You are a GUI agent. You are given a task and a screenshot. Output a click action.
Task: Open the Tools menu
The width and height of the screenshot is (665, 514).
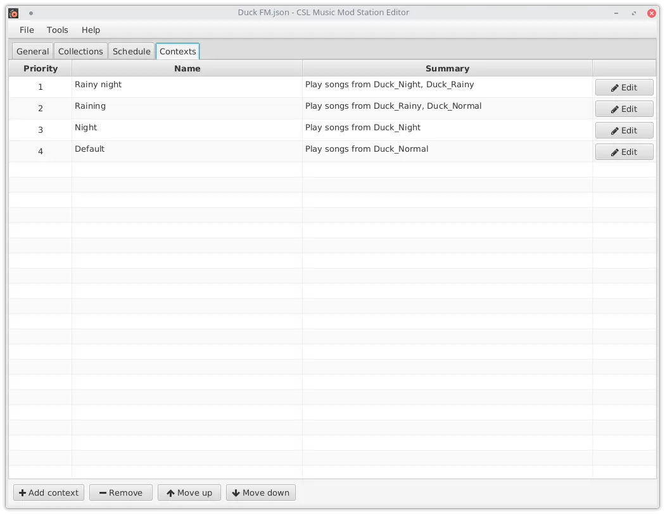tap(57, 30)
